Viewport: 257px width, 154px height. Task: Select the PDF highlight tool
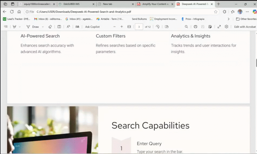coord(14,26)
